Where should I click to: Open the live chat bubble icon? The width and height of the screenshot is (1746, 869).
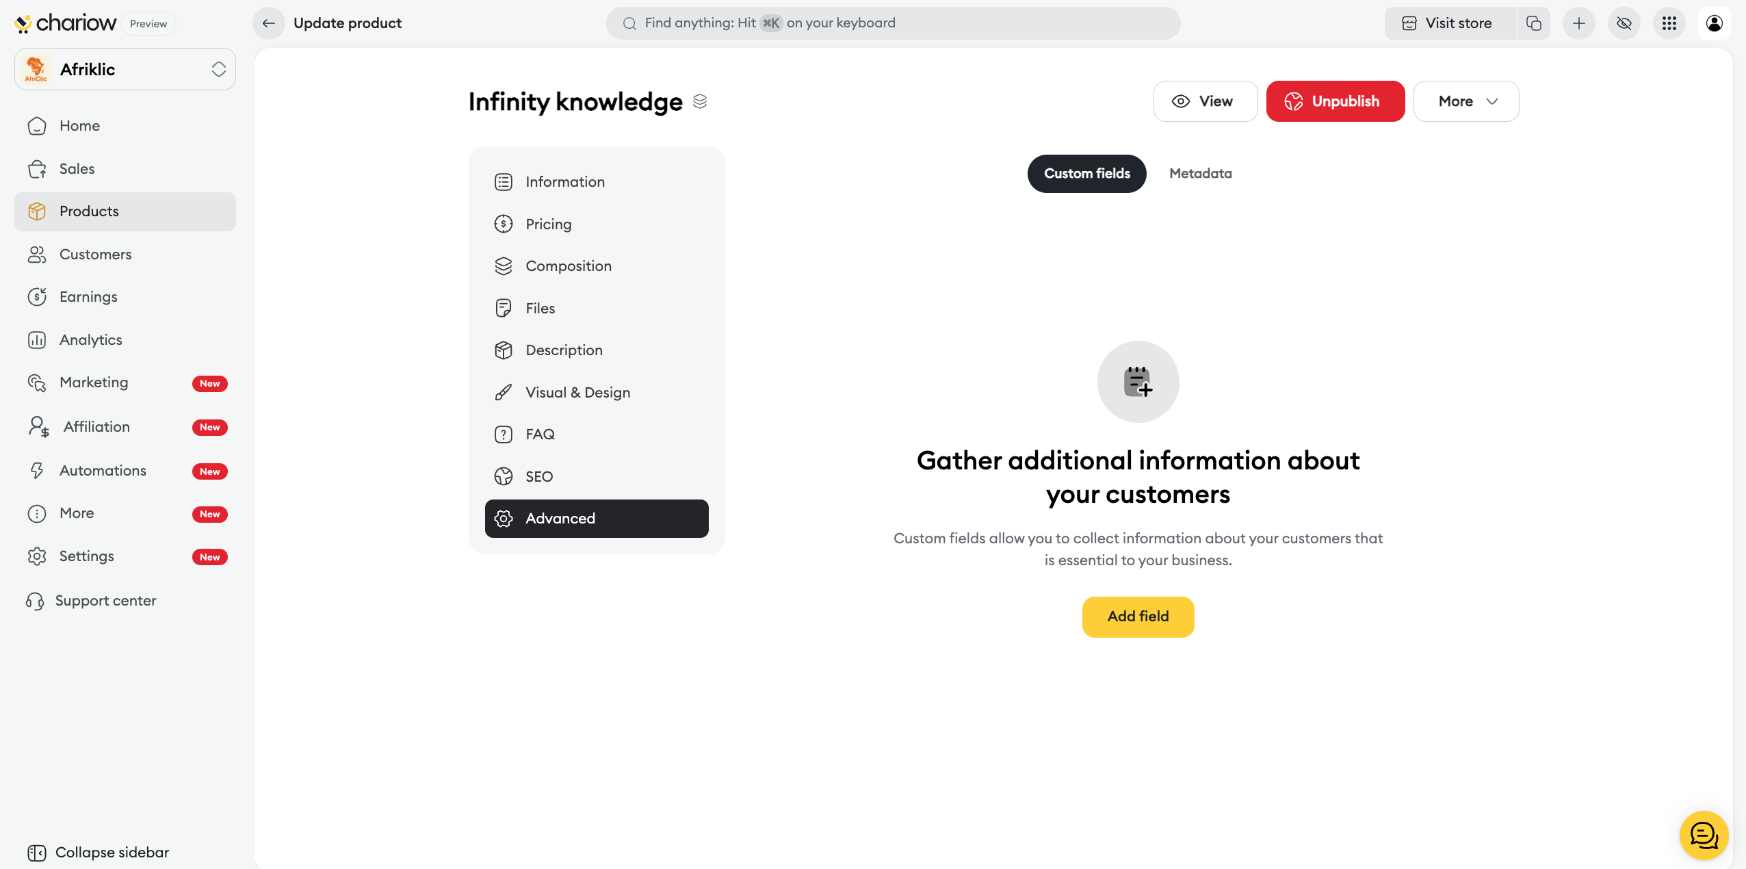pyautogui.click(x=1703, y=835)
